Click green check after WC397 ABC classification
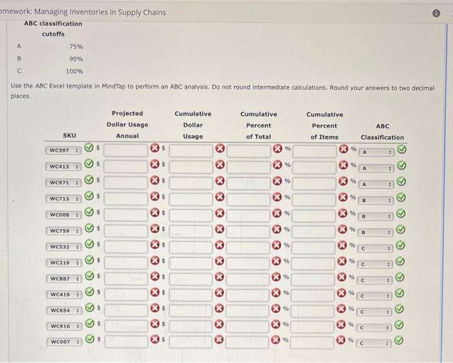This screenshot has height=363, width=453. 401,149
